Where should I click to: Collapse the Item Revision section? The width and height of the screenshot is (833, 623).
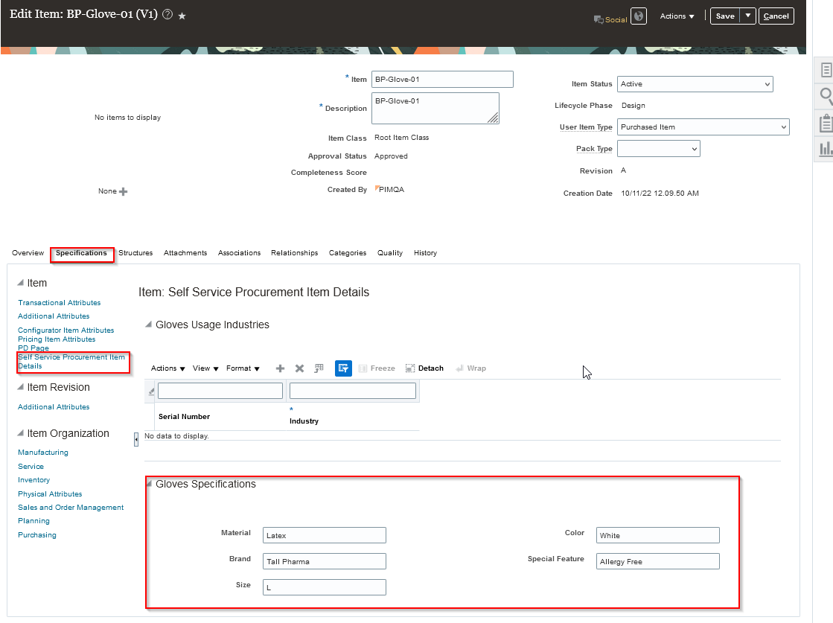20,386
